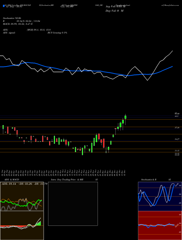Click the blue stochastics chart panel
Image resolution: width=182 pixels, height=240 pixels.
pyautogui.click(x=160, y=196)
